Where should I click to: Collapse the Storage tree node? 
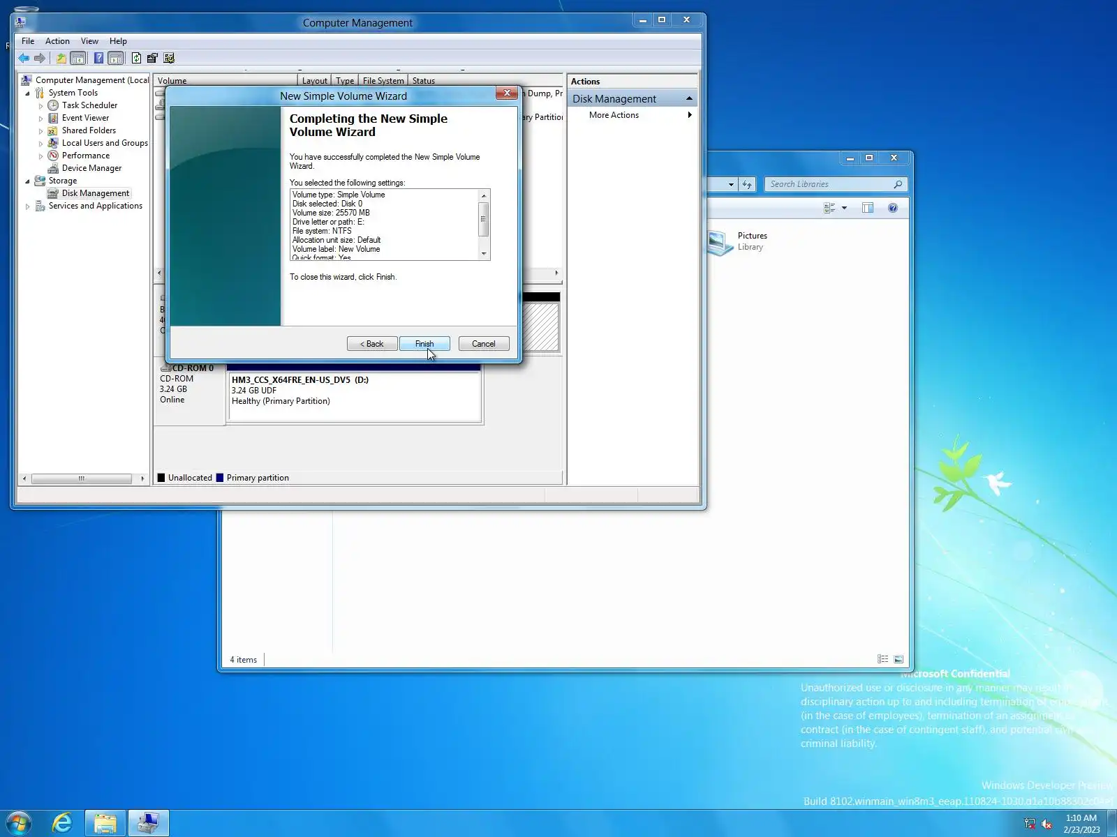pos(28,181)
